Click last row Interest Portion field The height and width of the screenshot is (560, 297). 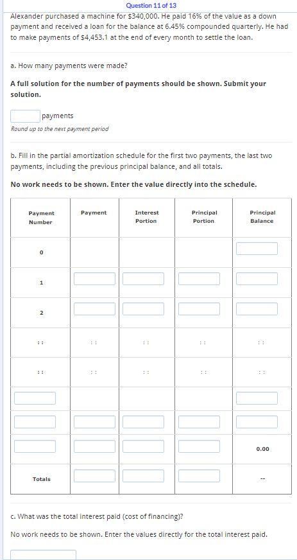tap(143, 446)
